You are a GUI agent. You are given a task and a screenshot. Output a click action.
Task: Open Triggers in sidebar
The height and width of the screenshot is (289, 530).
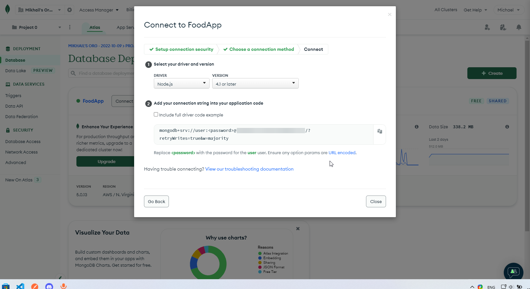click(13, 95)
